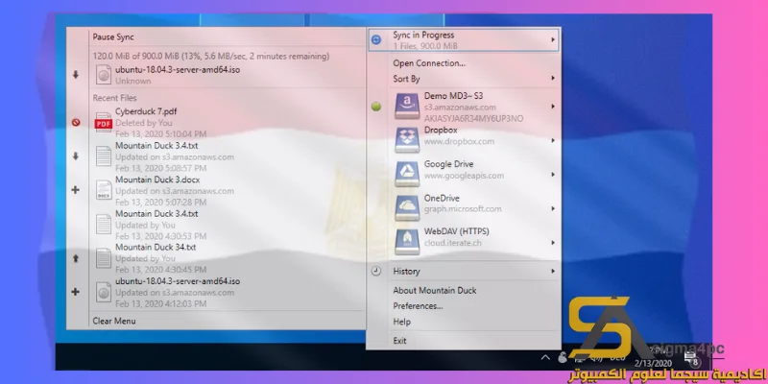Viewport: 768px width, 384px height.
Task: Select the Demo MD3– S3 bookmark
Action: click(453, 96)
